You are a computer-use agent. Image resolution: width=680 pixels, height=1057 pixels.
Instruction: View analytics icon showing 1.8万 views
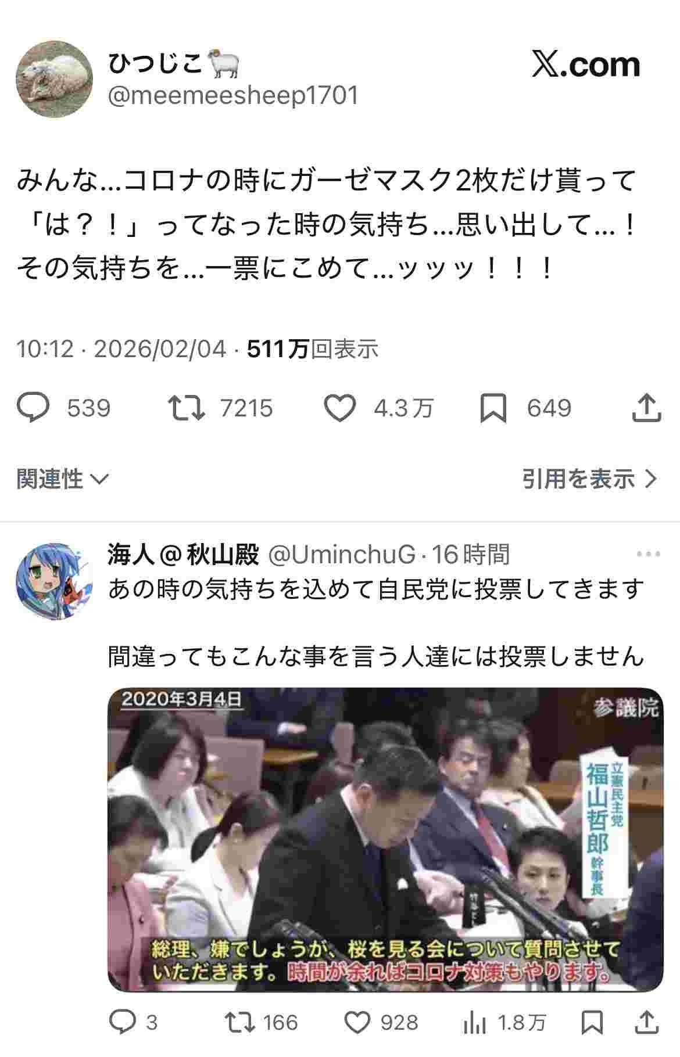click(x=474, y=1023)
